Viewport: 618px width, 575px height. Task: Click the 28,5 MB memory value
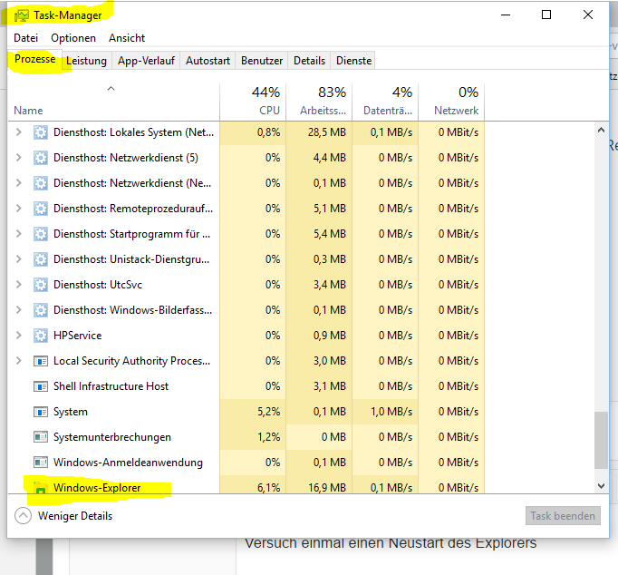[x=327, y=132]
